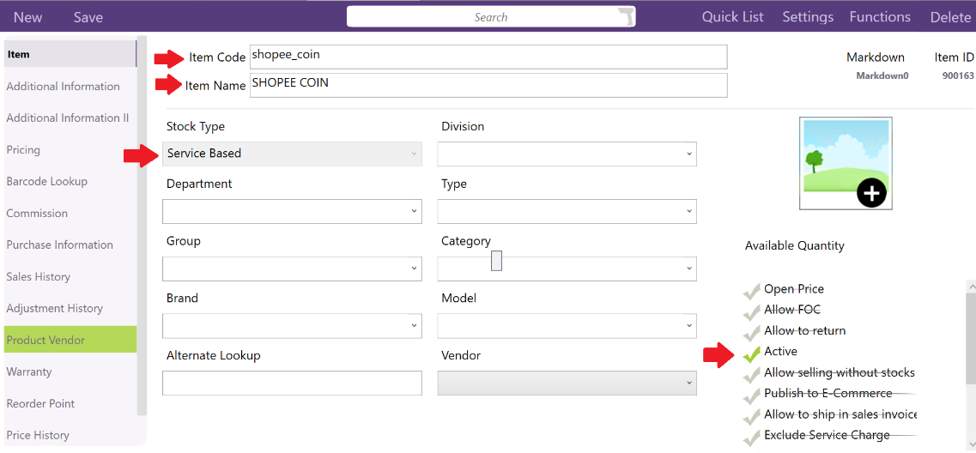976x453 pixels.
Task: Toggle Publish to E-Commerce checkmark
Action: point(752,395)
